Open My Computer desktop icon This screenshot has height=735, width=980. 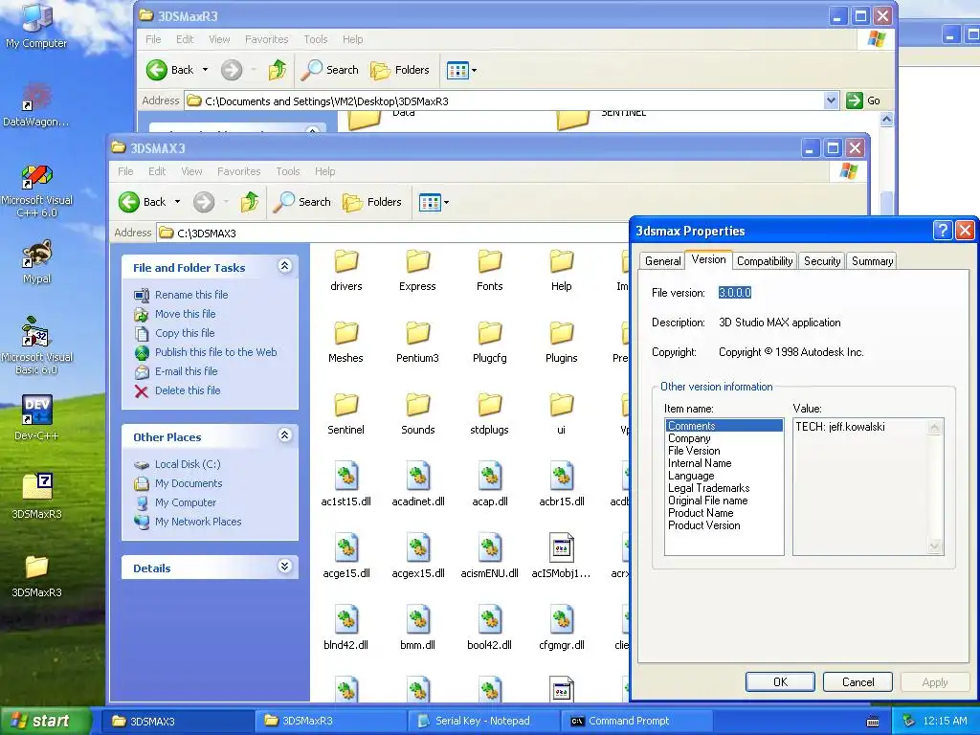coord(36,25)
